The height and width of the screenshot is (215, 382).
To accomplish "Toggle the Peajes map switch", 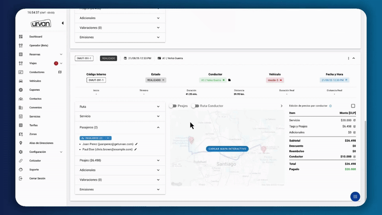I will point(172,106).
